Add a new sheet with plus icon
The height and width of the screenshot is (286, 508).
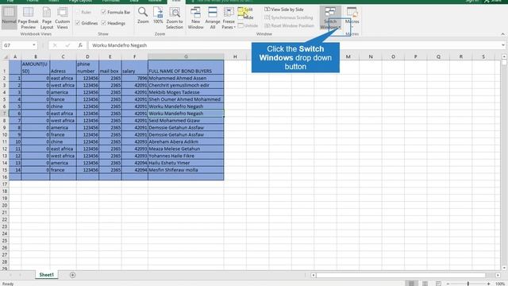pyautogui.click(x=72, y=275)
